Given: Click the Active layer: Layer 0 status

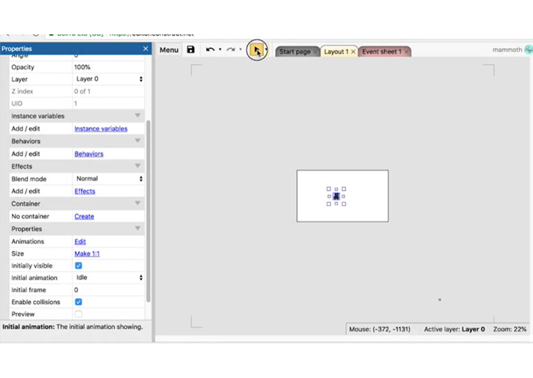Looking at the screenshot, I should point(455,329).
